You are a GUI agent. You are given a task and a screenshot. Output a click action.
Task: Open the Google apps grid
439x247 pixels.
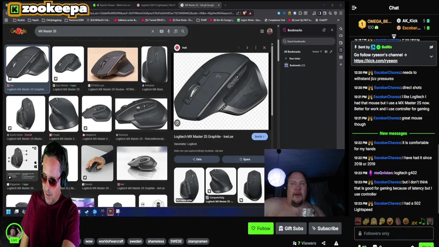pos(262,31)
